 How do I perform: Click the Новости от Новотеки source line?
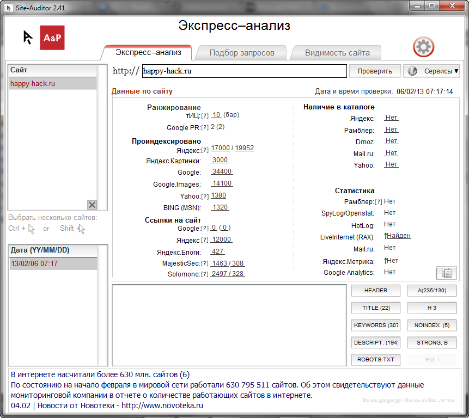(x=107, y=405)
